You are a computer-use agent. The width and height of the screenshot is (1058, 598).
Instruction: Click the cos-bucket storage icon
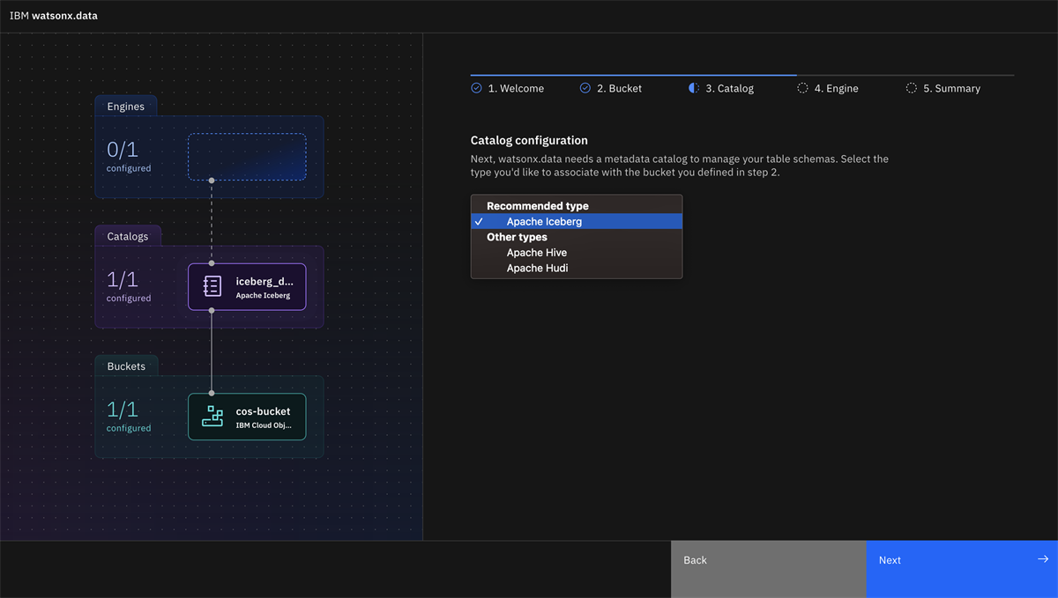212,417
